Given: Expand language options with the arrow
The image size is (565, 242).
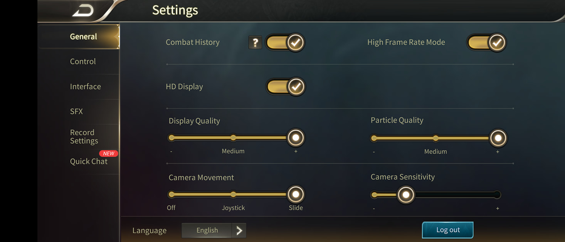Looking at the screenshot, I should tap(239, 230).
